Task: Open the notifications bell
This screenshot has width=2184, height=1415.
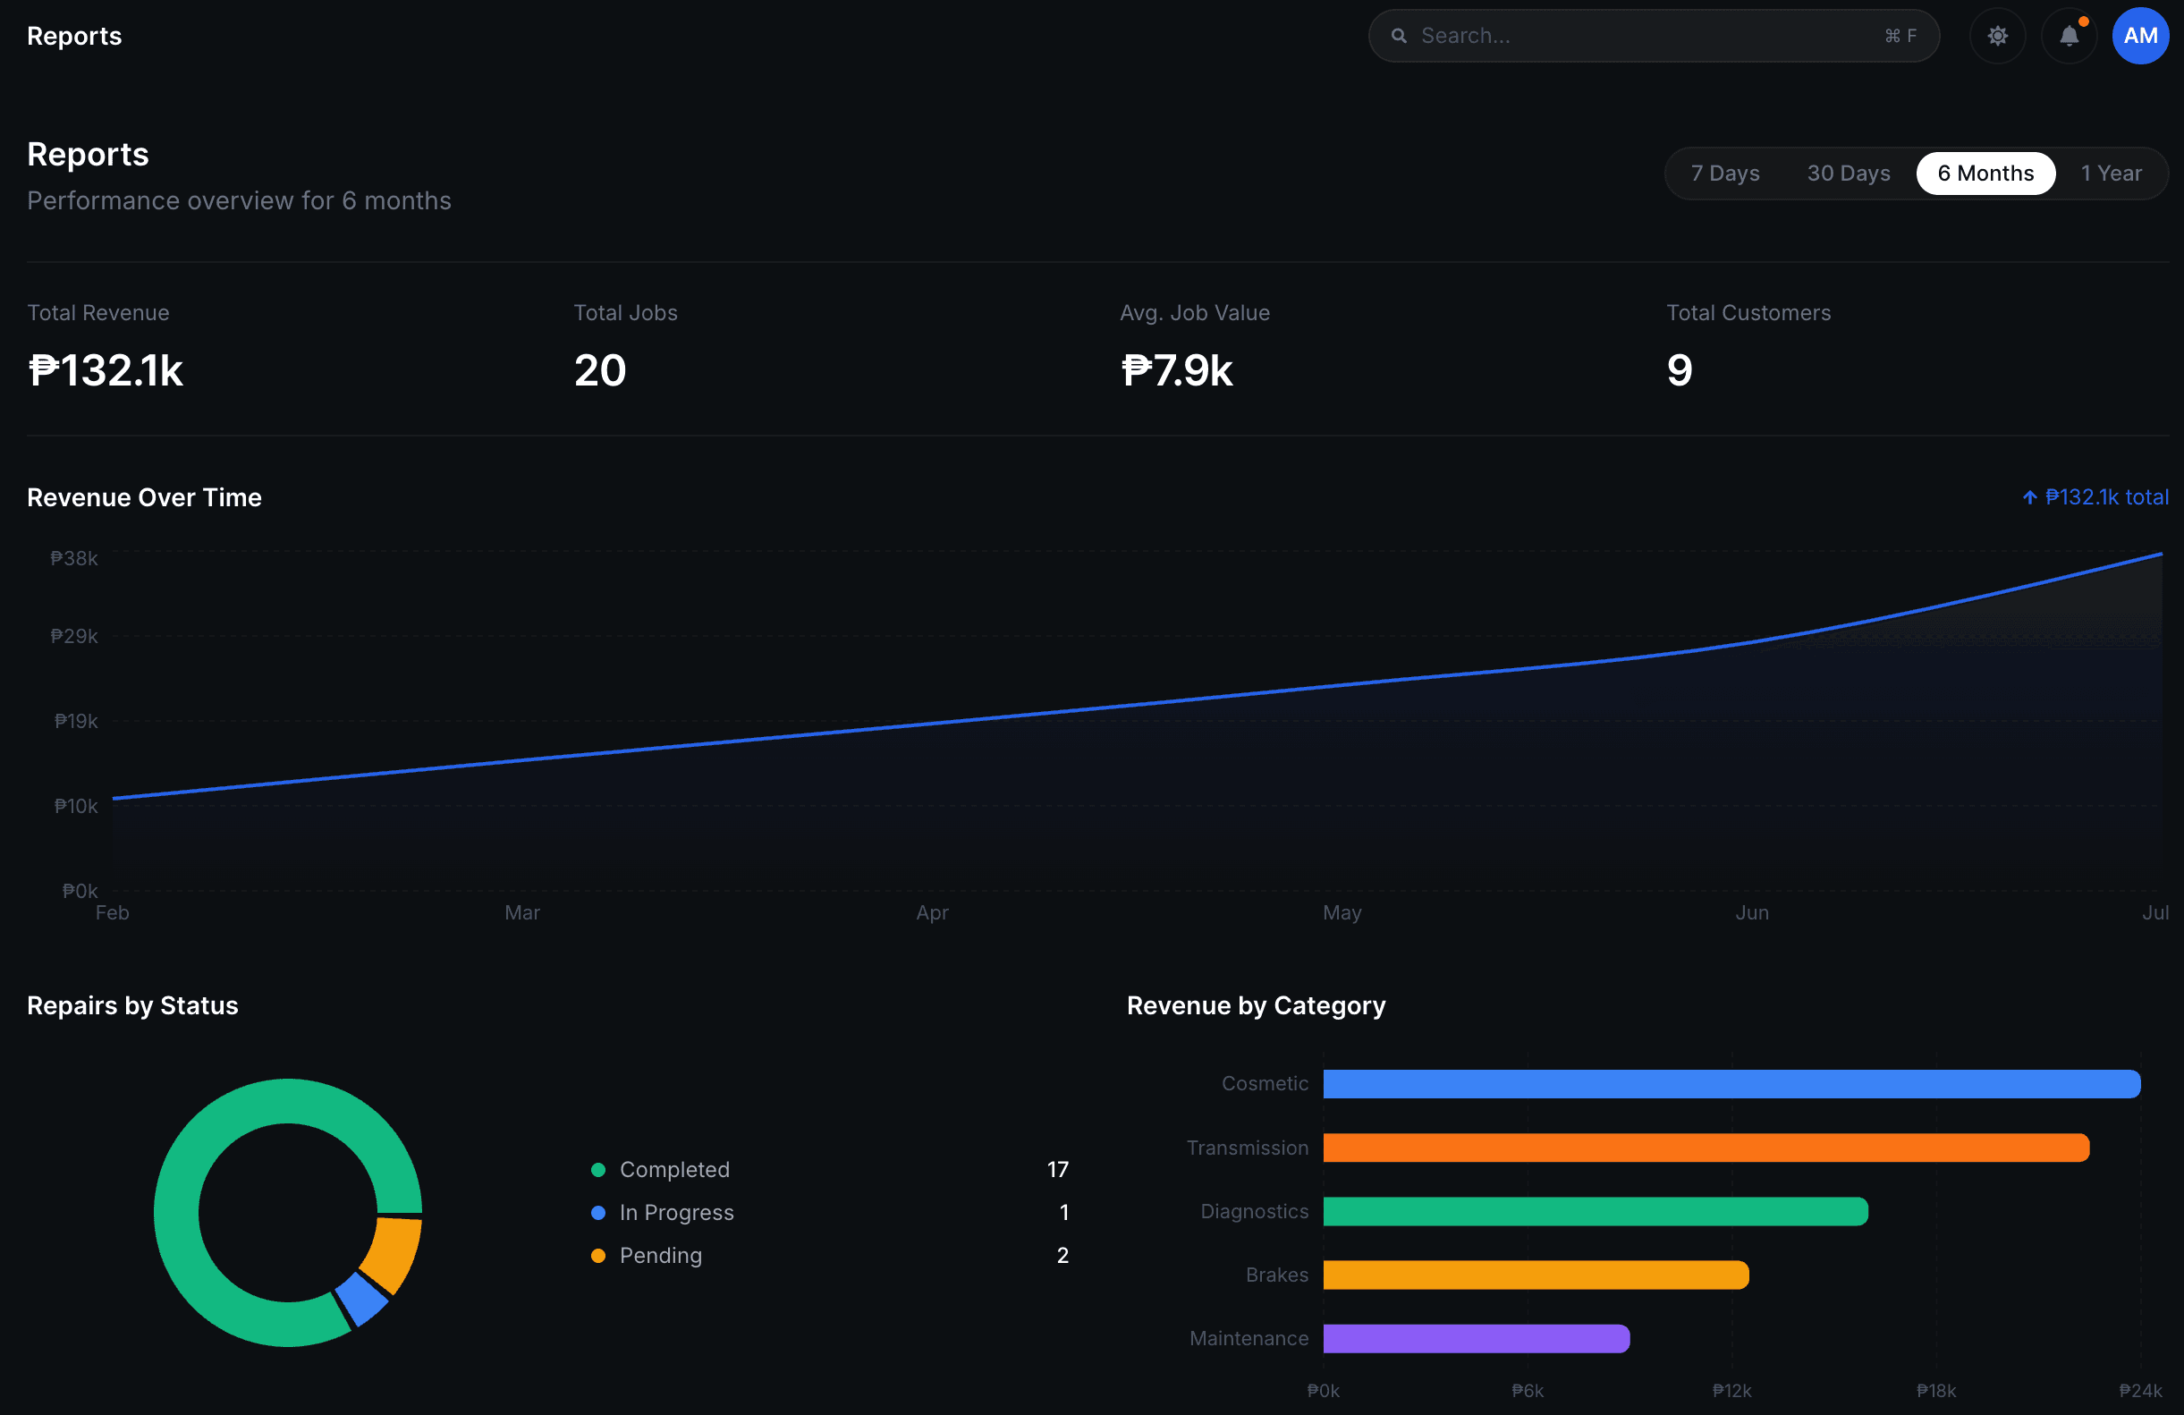Action: pyautogui.click(x=2069, y=36)
